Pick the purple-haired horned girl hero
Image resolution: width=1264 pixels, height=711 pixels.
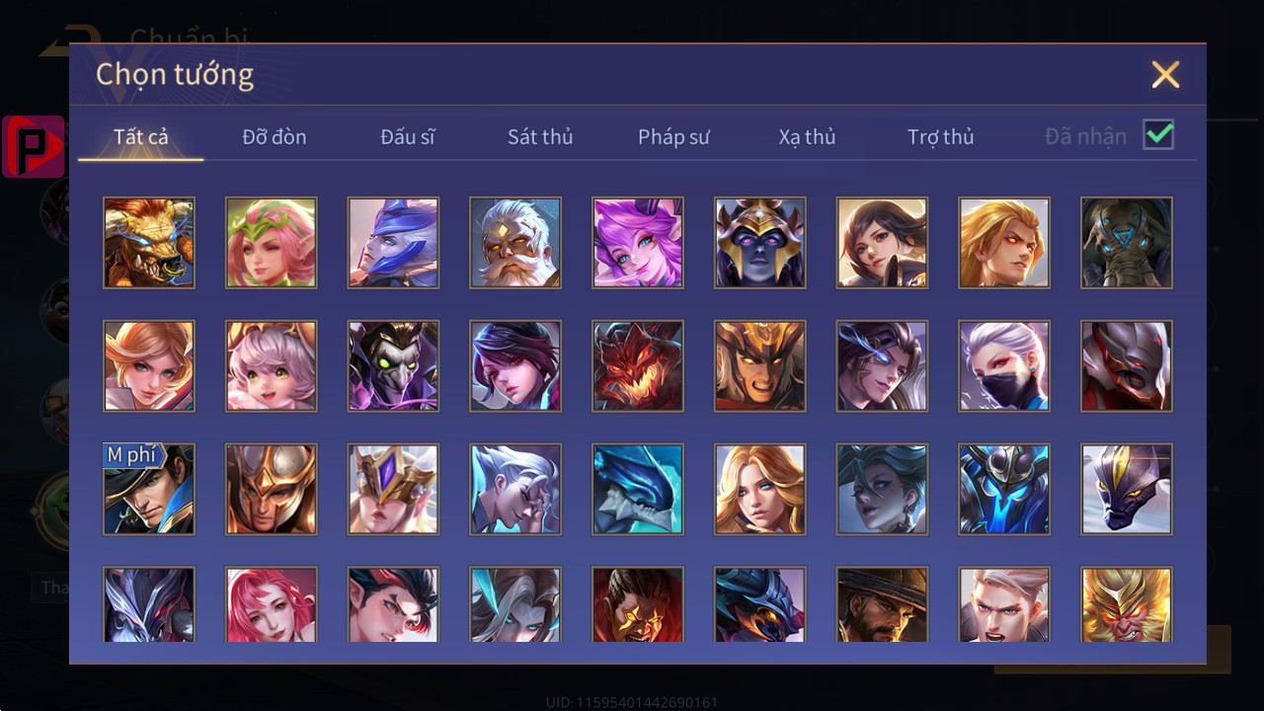[x=638, y=243]
